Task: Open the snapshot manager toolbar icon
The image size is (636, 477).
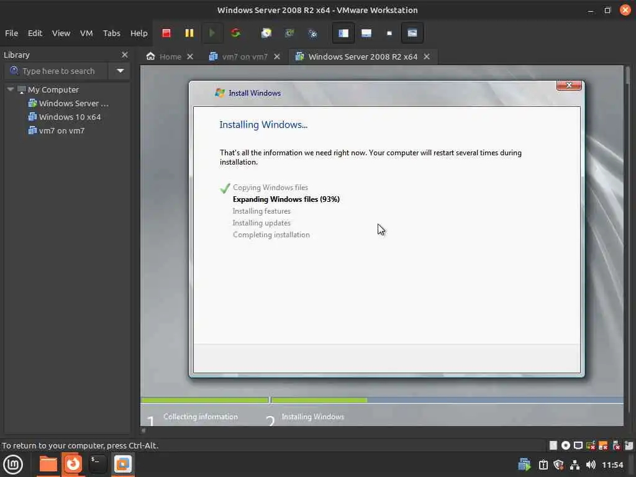Action: pos(313,34)
